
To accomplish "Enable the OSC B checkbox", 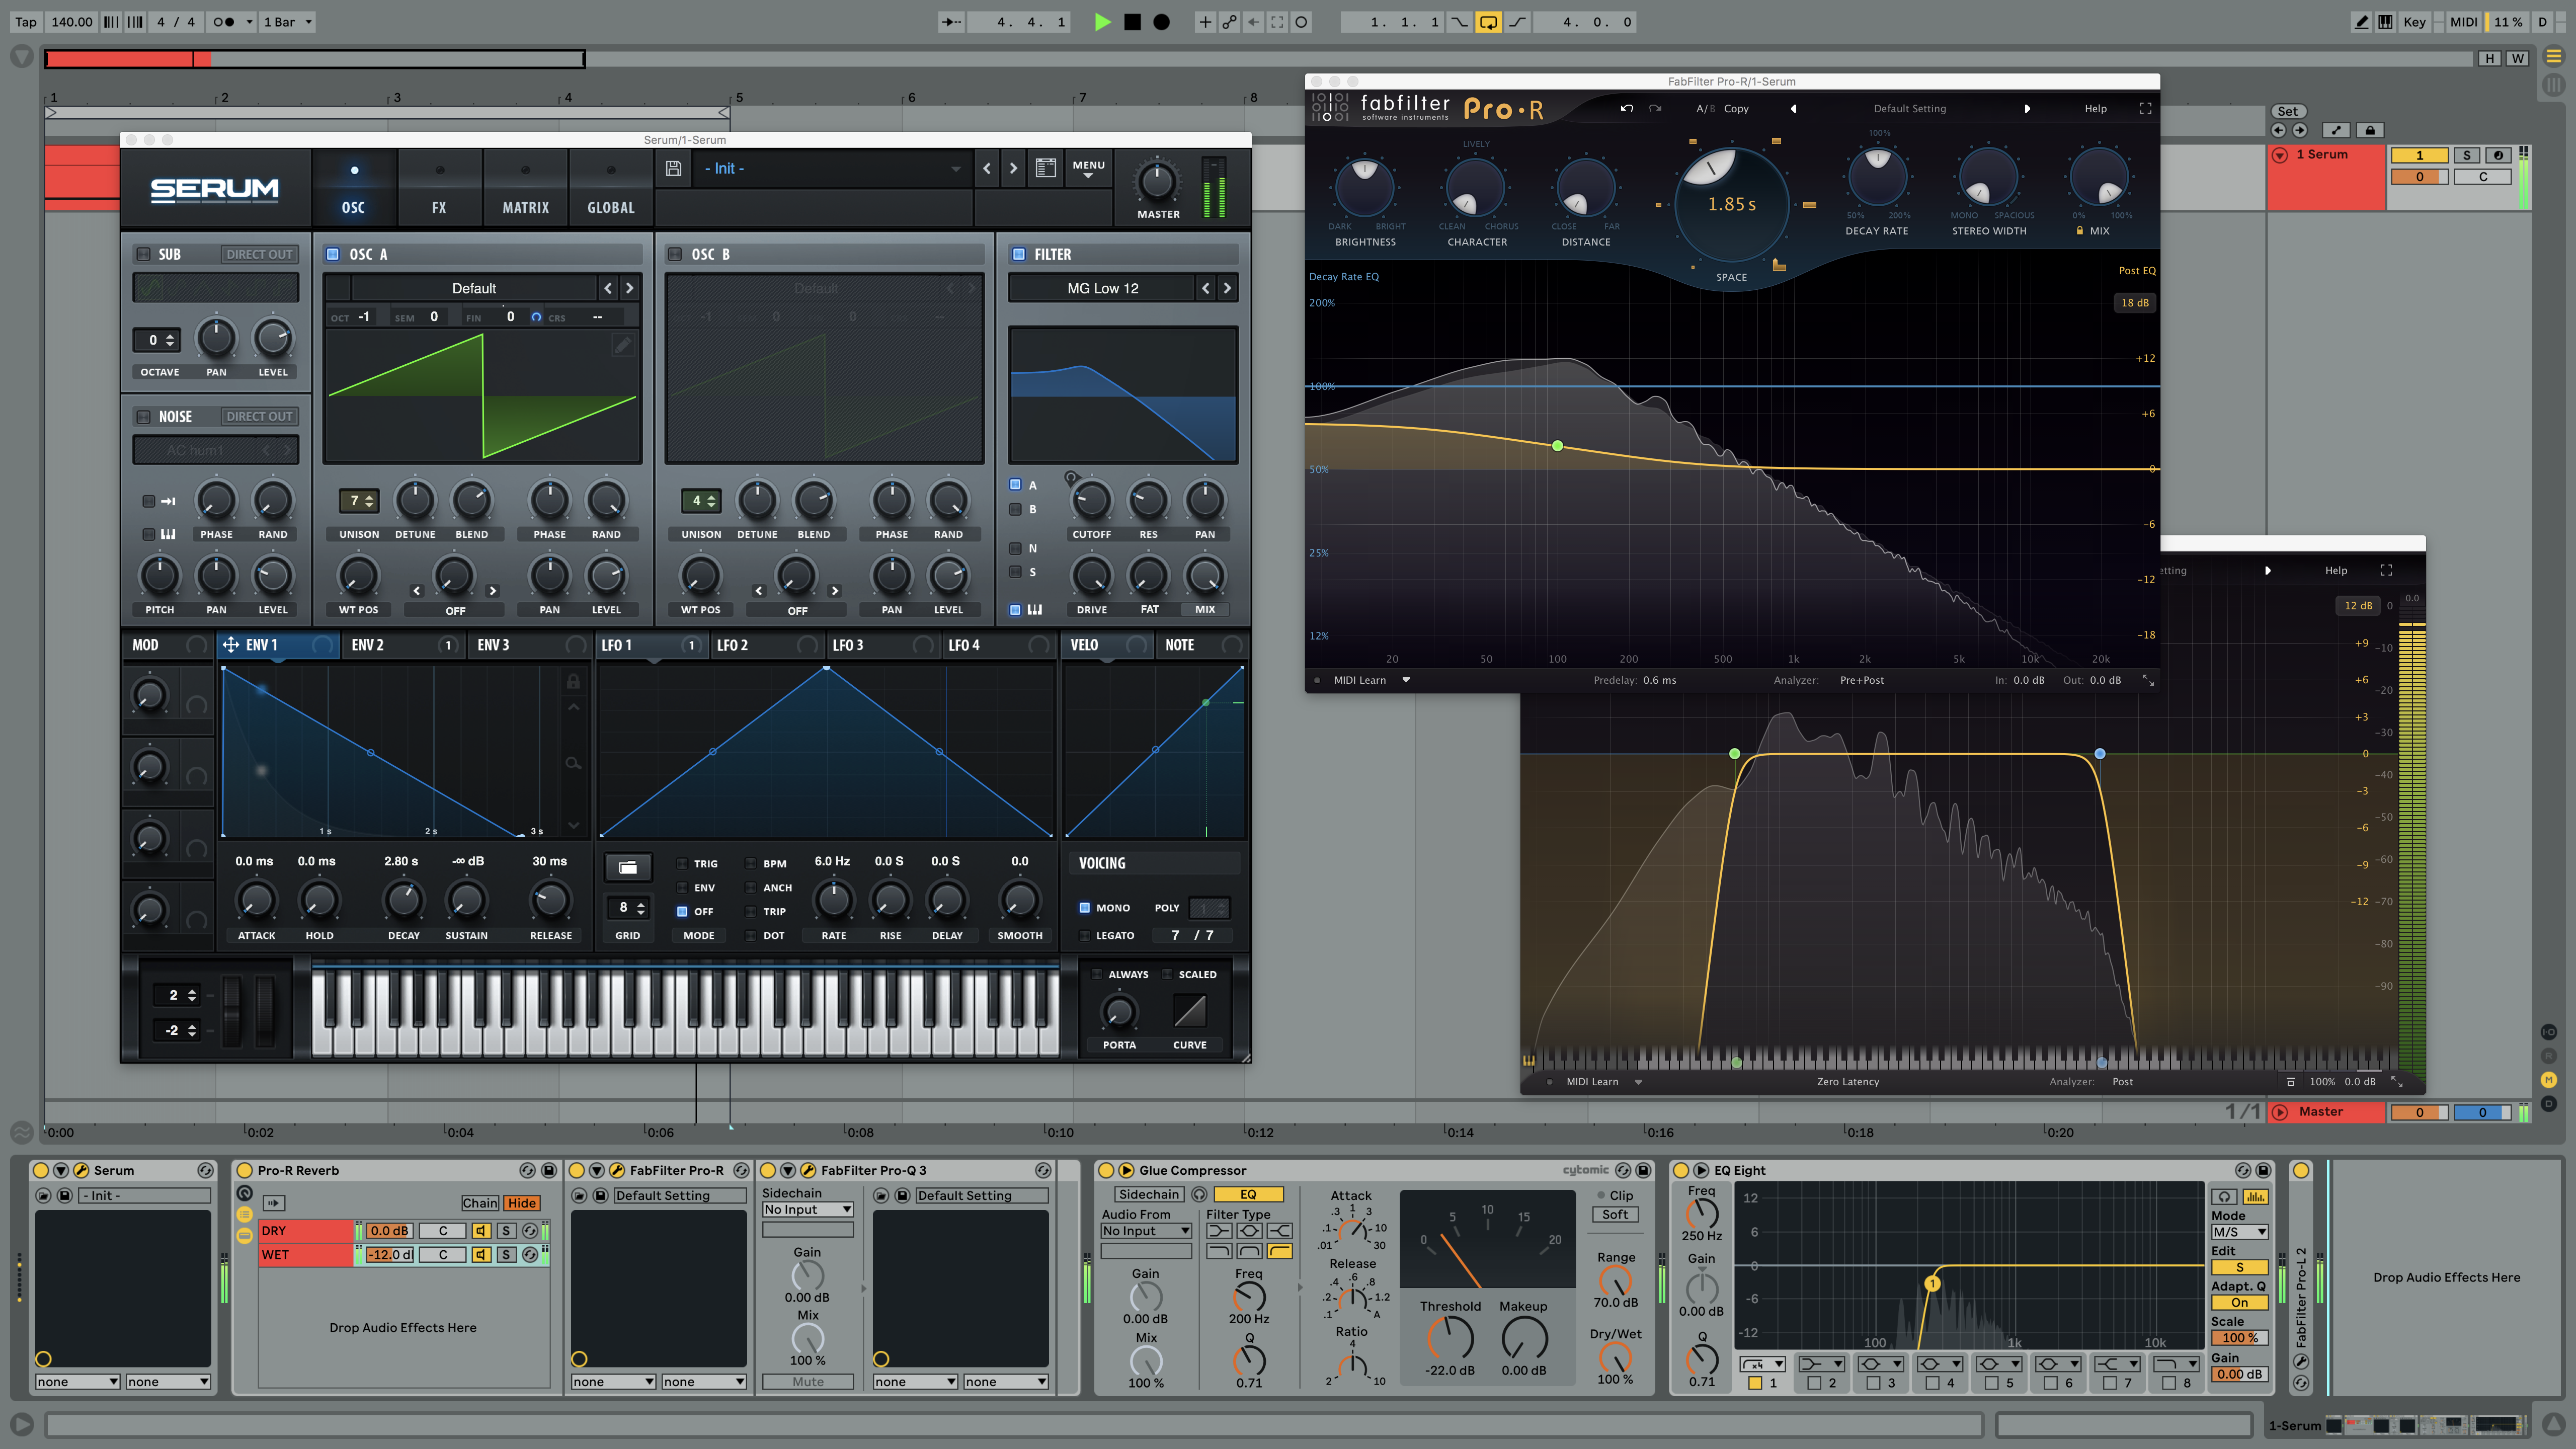I will [675, 254].
